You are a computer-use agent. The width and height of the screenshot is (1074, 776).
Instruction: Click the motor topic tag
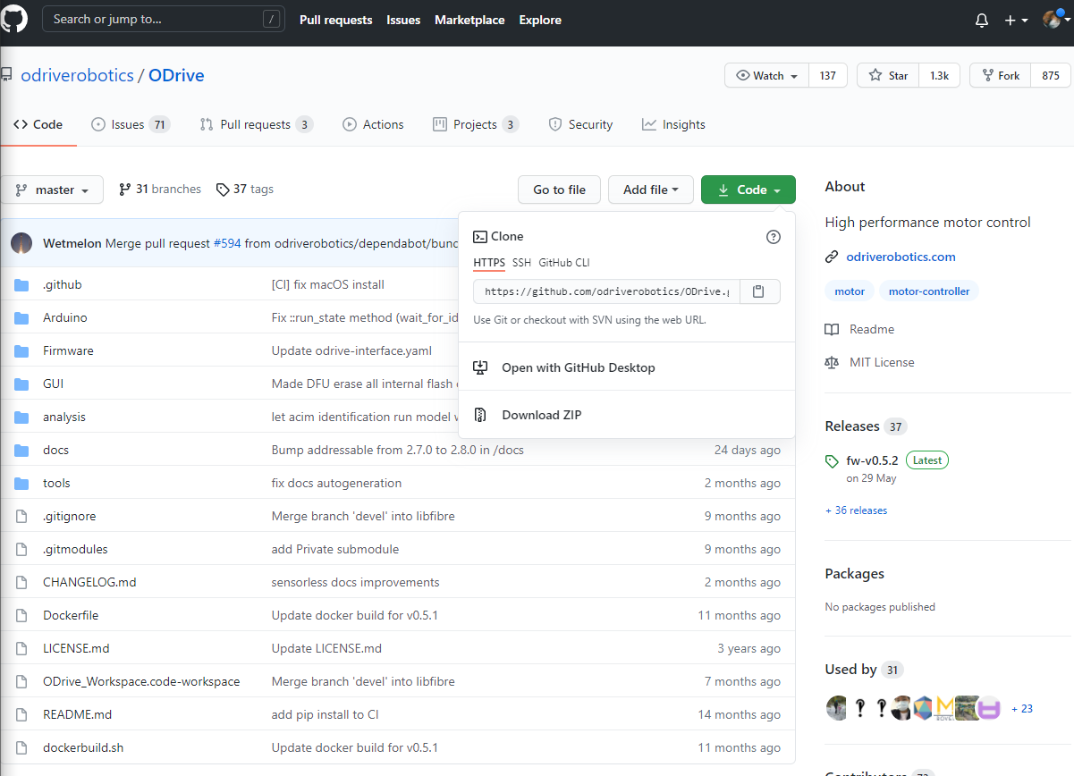[850, 291]
